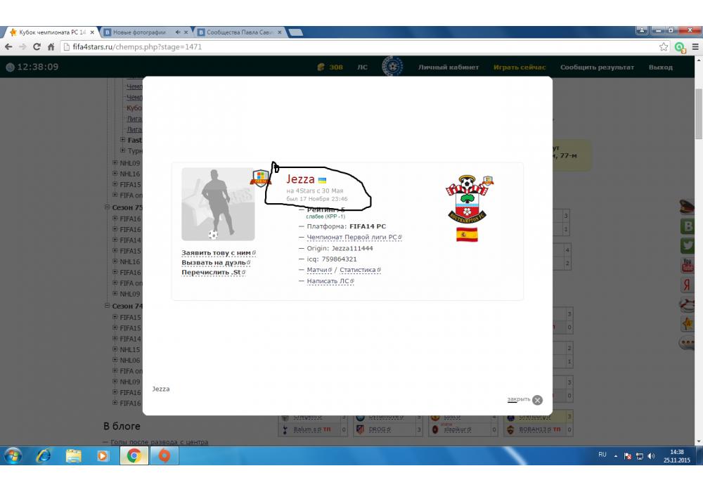Click the Twitter icon in sidebar
Image resolution: width=703 pixels, height=492 pixels.
pos(688,245)
